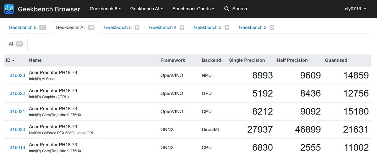Screen dimensions: 377x156
Task: Open result ID 316022
Action: pyautogui.click(x=17, y=94)
